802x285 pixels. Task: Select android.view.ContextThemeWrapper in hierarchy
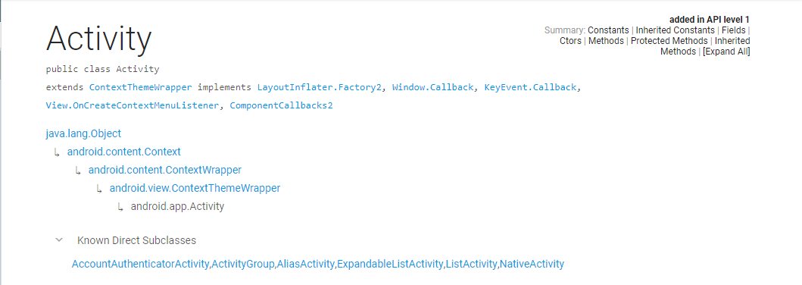pos(195,188)
